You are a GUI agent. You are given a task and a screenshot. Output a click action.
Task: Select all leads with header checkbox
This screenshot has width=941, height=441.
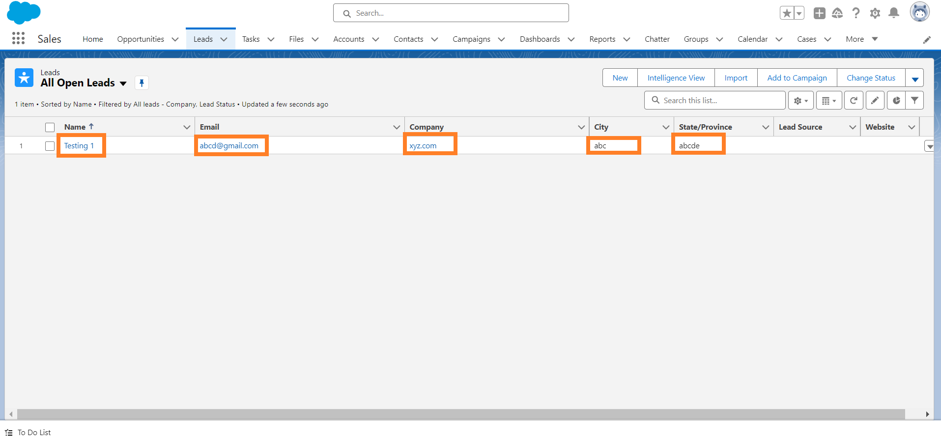coord(50,127)
